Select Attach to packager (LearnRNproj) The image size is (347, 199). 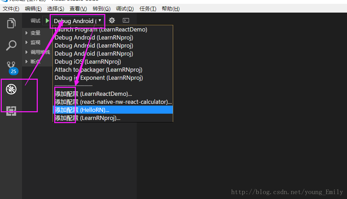pos(113,70)
